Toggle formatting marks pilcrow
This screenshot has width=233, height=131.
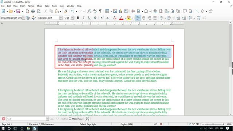click(100, 11)
